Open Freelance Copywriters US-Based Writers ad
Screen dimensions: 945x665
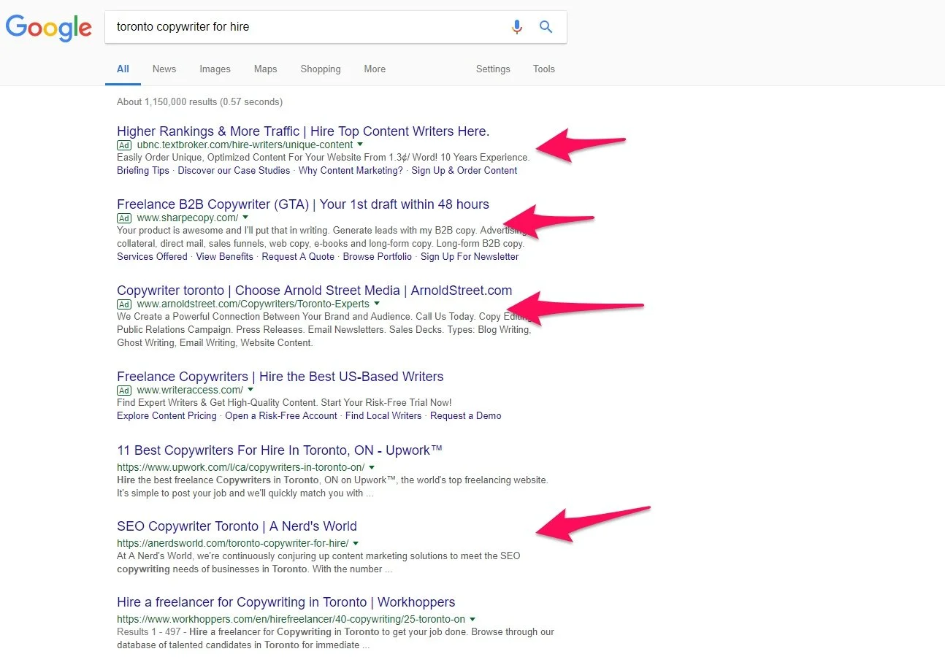pyautogui.click(x=280, y=377)
